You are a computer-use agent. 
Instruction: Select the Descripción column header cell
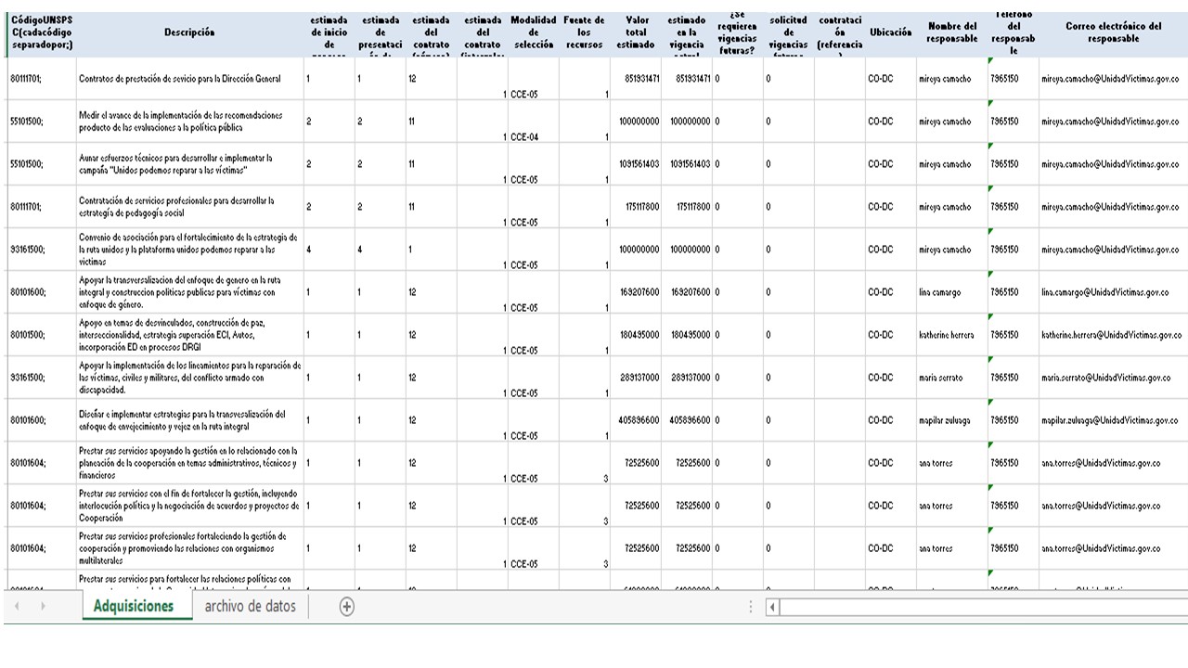coord(189,33)
